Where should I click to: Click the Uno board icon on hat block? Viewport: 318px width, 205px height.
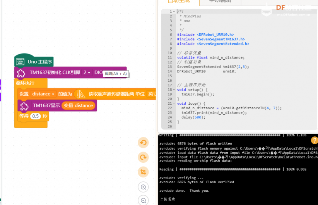pyautogui.click(x=20, y=62)
